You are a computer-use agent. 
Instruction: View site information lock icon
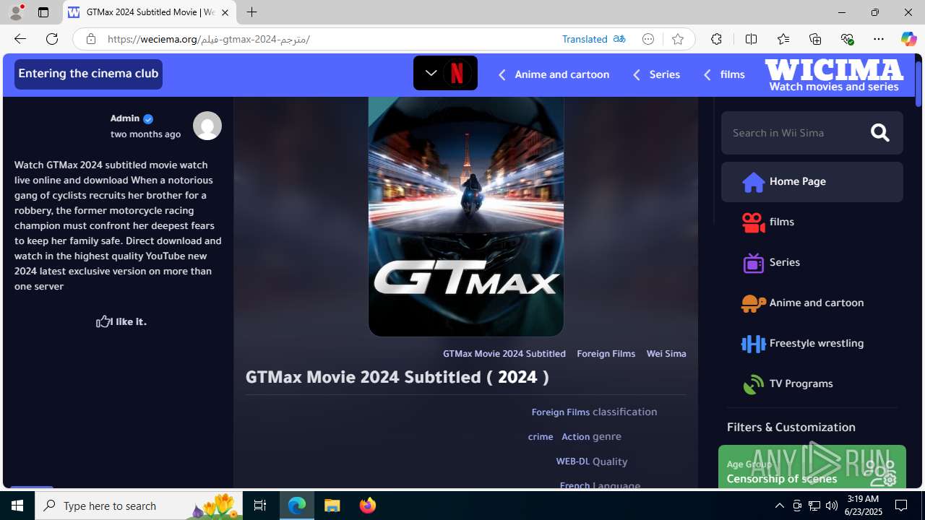pos(91,39)
